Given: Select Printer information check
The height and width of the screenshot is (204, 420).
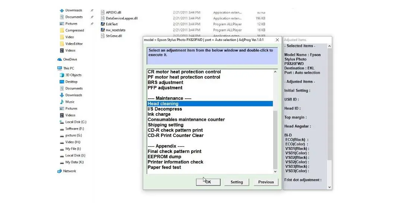Looking at the screenshot, I should [x=175, y=162].
